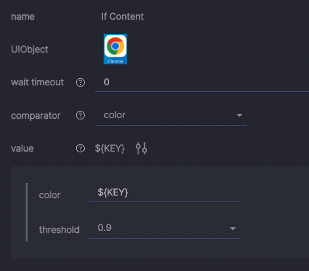Click the threshold dropdown arrow
This screenshot has width=309, height=271.
tap(233, 228)
